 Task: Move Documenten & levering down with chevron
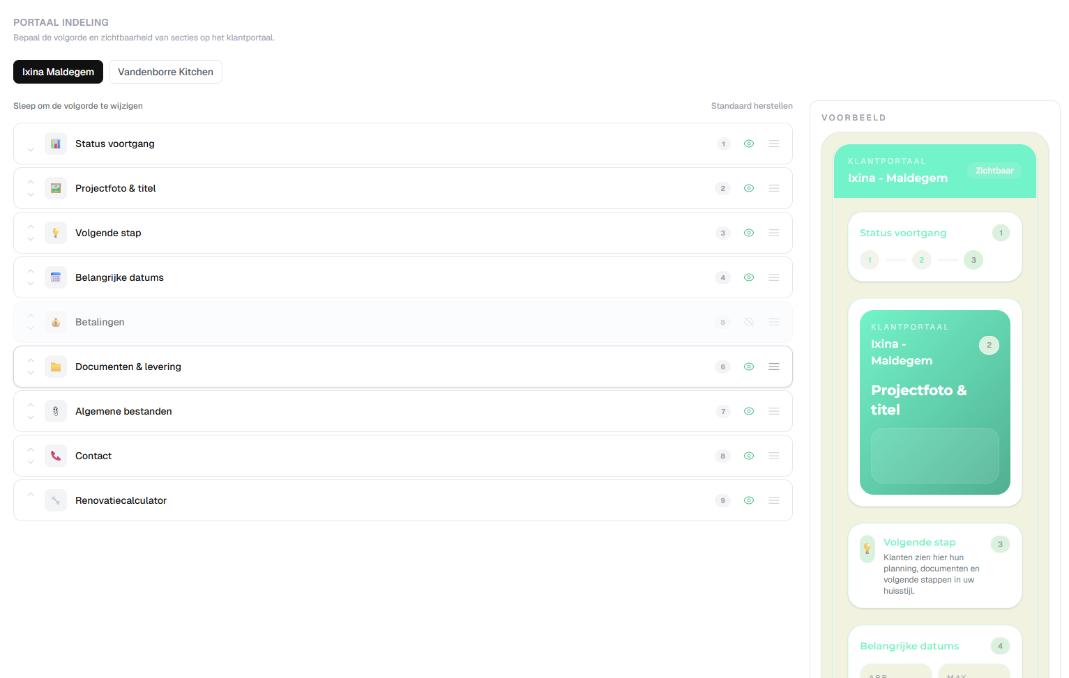(31, 373)
